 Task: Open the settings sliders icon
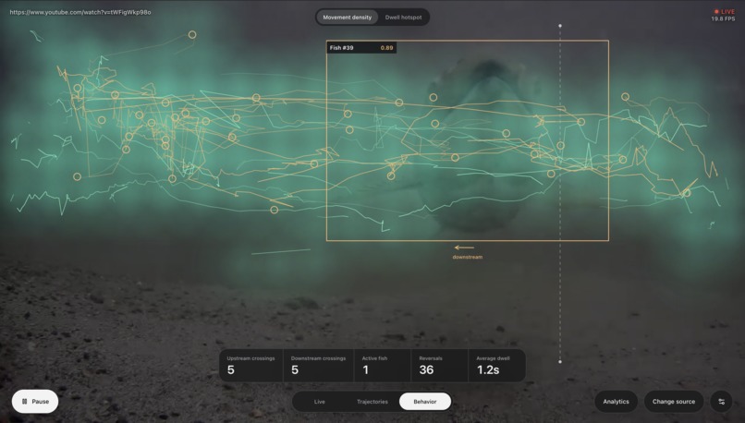click(x=721, y=402)
